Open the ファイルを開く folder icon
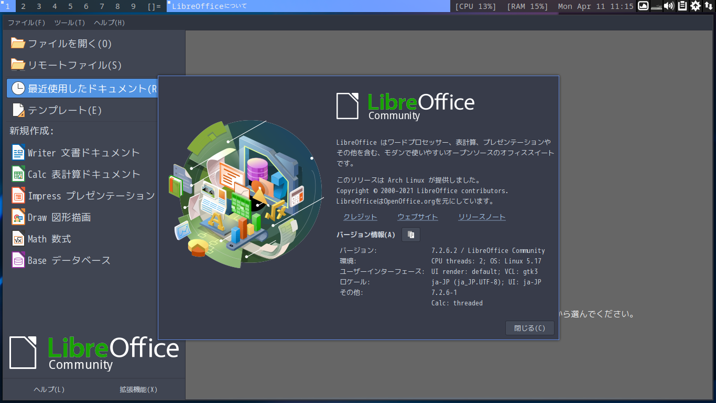The image size is (716, 403). [18, 44]
